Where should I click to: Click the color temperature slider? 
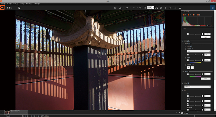195,60
